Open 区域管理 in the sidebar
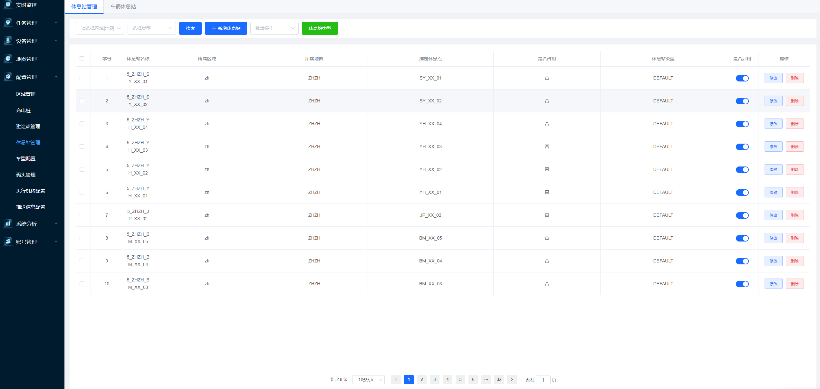The image size is (820, 389). point(26,94)
